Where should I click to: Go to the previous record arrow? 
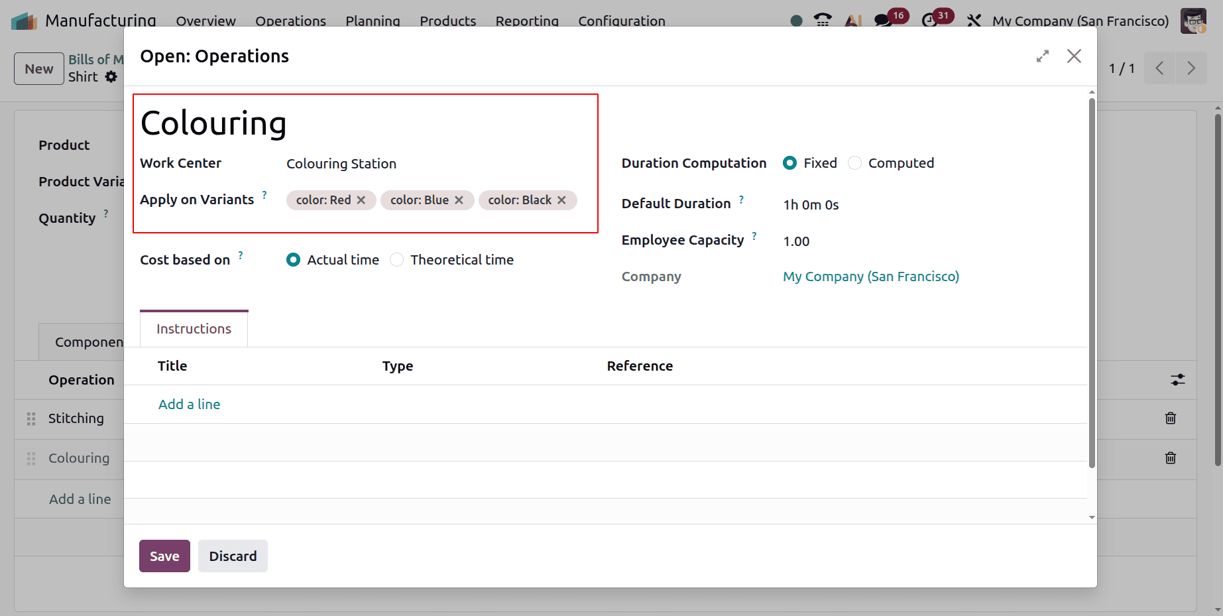point(1159,68)
